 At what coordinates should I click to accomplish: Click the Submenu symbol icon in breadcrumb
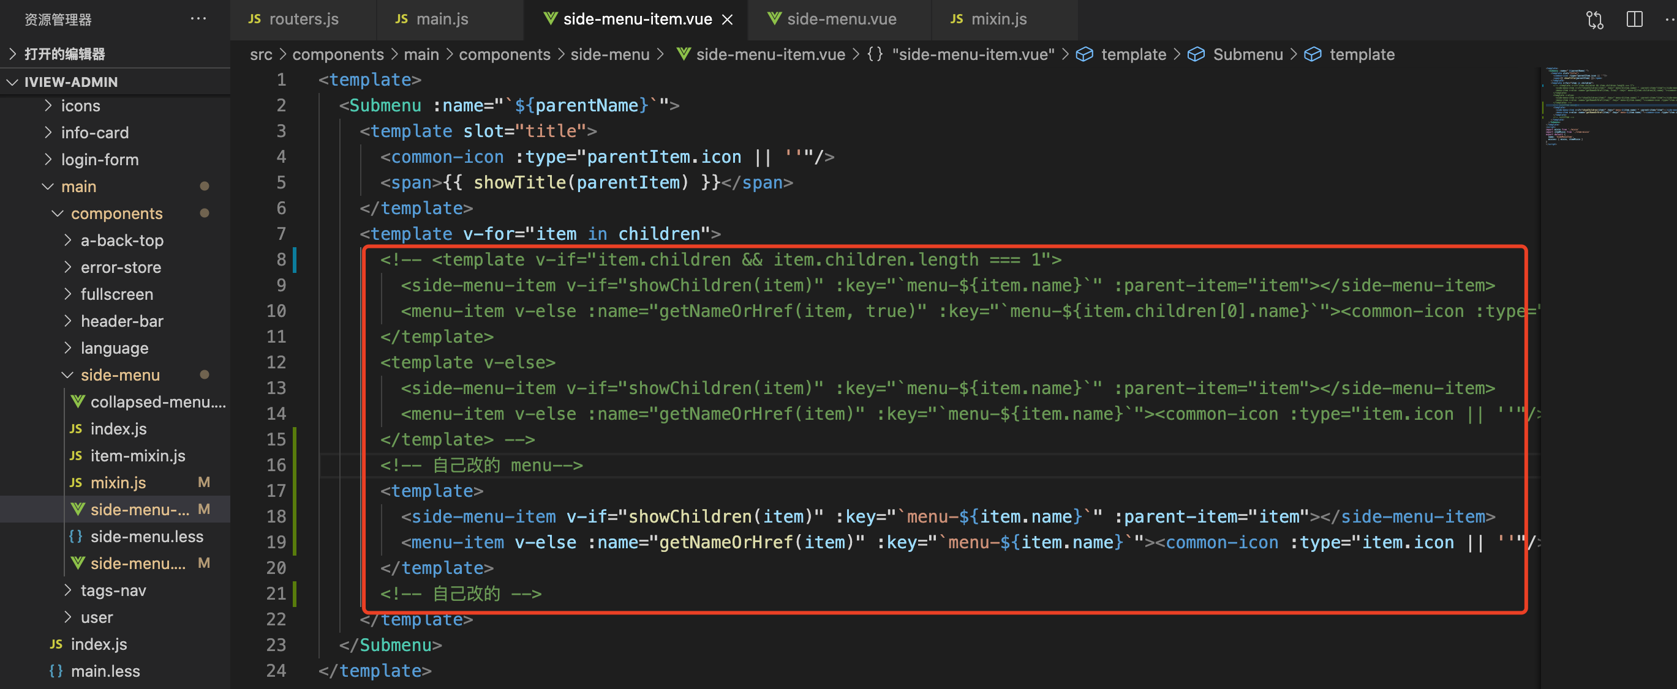click(x=1196, y=54)
